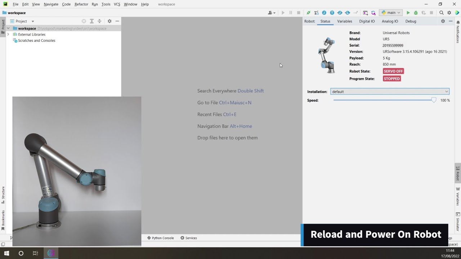This screenshot has width=461, height=259.
Task: Toggle the Project side tool window tab
Action: 3,27
